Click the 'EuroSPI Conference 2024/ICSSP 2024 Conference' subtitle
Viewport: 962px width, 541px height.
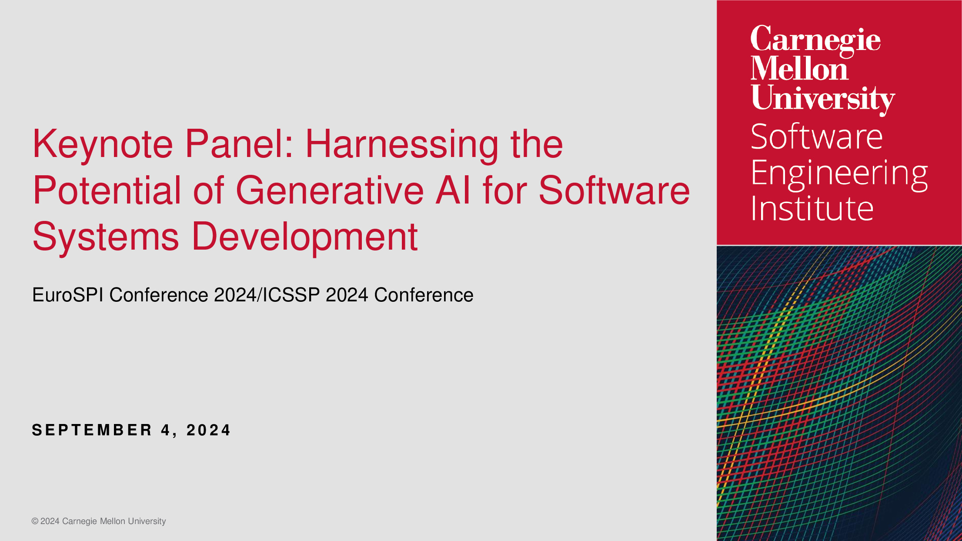pos(253,295)
